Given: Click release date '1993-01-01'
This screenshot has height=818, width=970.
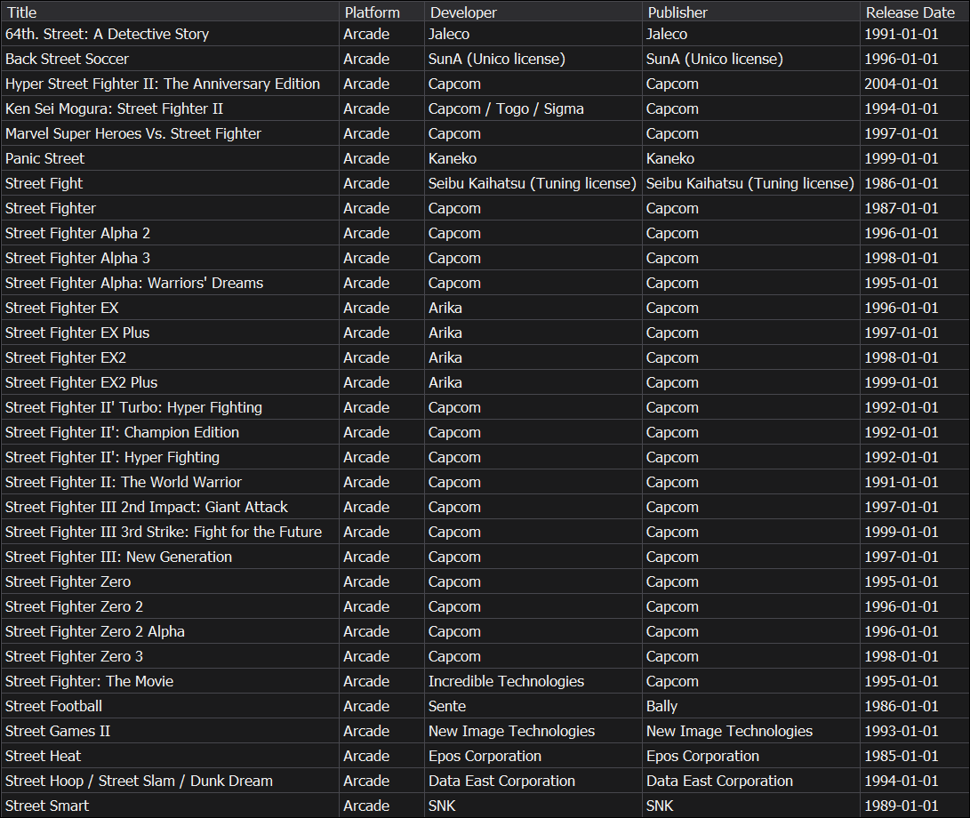Looking at the screenshot, I should 901,732.
